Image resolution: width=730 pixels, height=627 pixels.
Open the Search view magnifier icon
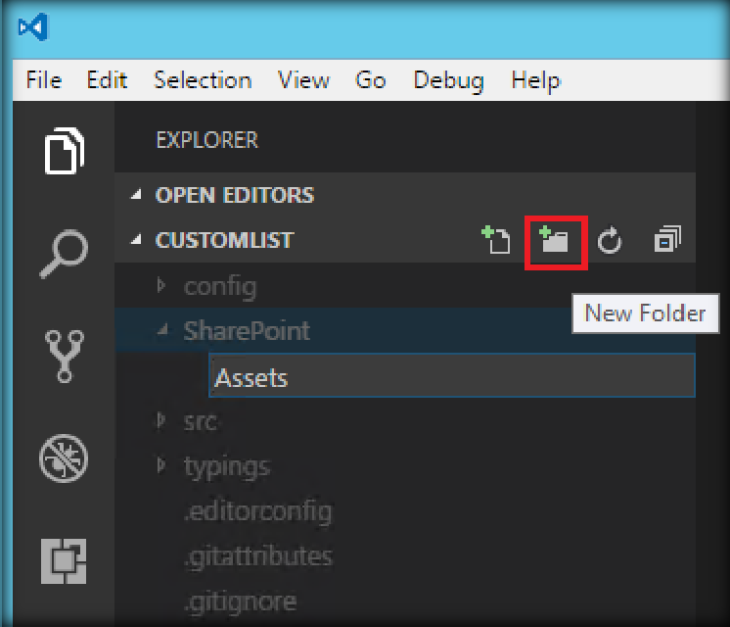65,254
